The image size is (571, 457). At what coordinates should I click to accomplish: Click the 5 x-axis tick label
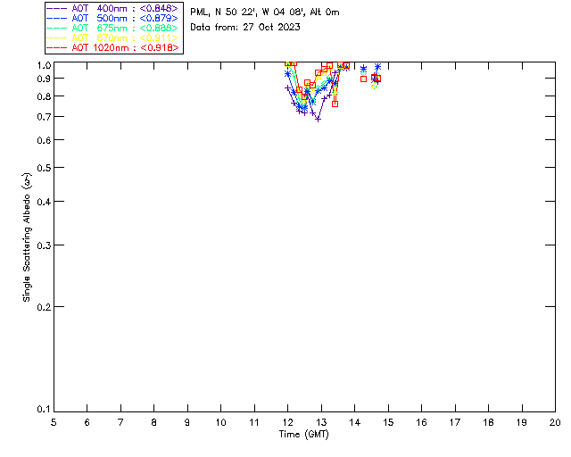pyautogui.click(x=54, y=422)
